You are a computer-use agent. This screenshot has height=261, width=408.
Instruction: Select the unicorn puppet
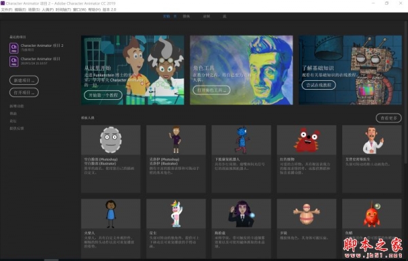coord(176,213)
